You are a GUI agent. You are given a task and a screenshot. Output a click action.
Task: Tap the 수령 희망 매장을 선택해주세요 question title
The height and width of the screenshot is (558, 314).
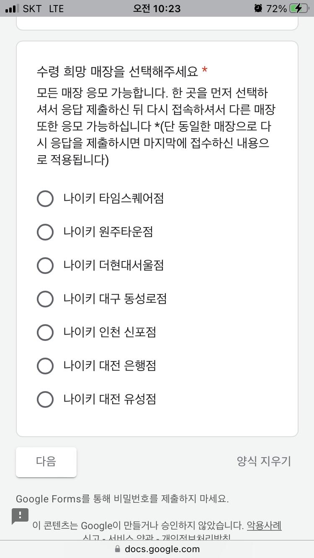coord(117,72)
